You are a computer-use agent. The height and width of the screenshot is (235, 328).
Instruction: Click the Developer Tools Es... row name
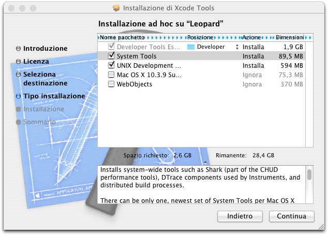click(x=148, y=47)
